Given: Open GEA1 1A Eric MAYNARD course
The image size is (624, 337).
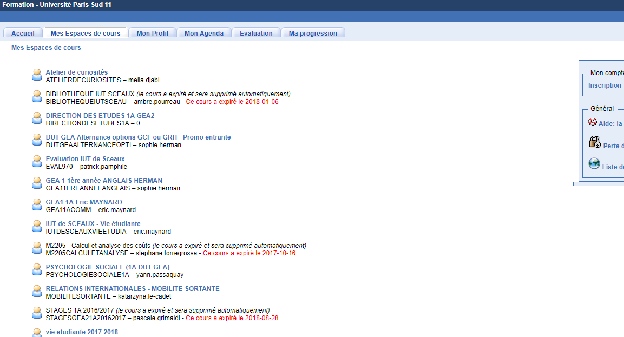Looking at the screenshot, I should pyautogui.click(x=84, y=202).
